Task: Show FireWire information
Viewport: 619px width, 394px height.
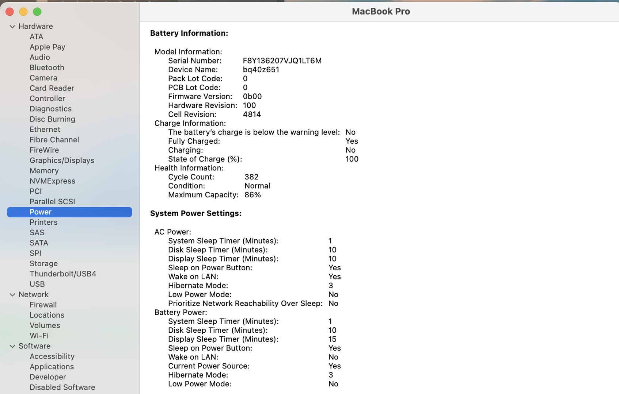Action: coord(44,150)
